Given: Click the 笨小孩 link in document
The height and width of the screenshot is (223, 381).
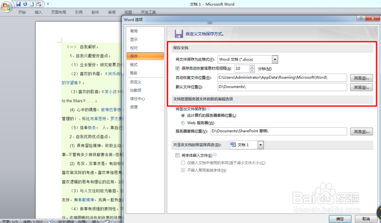Looking at the screenshot, I should (x=110, y=92).
